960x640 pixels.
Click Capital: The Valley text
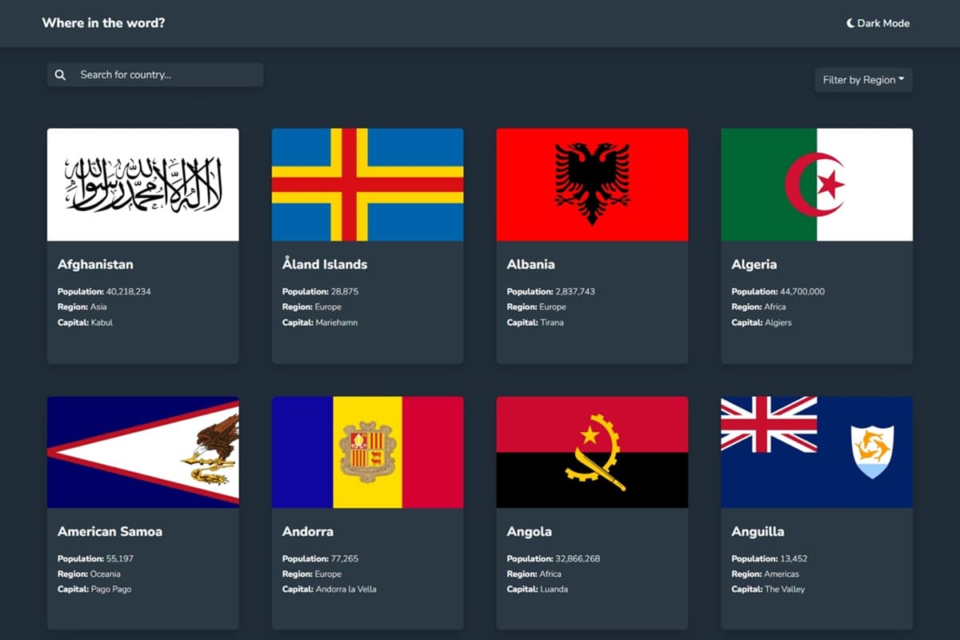pos(769,590)
